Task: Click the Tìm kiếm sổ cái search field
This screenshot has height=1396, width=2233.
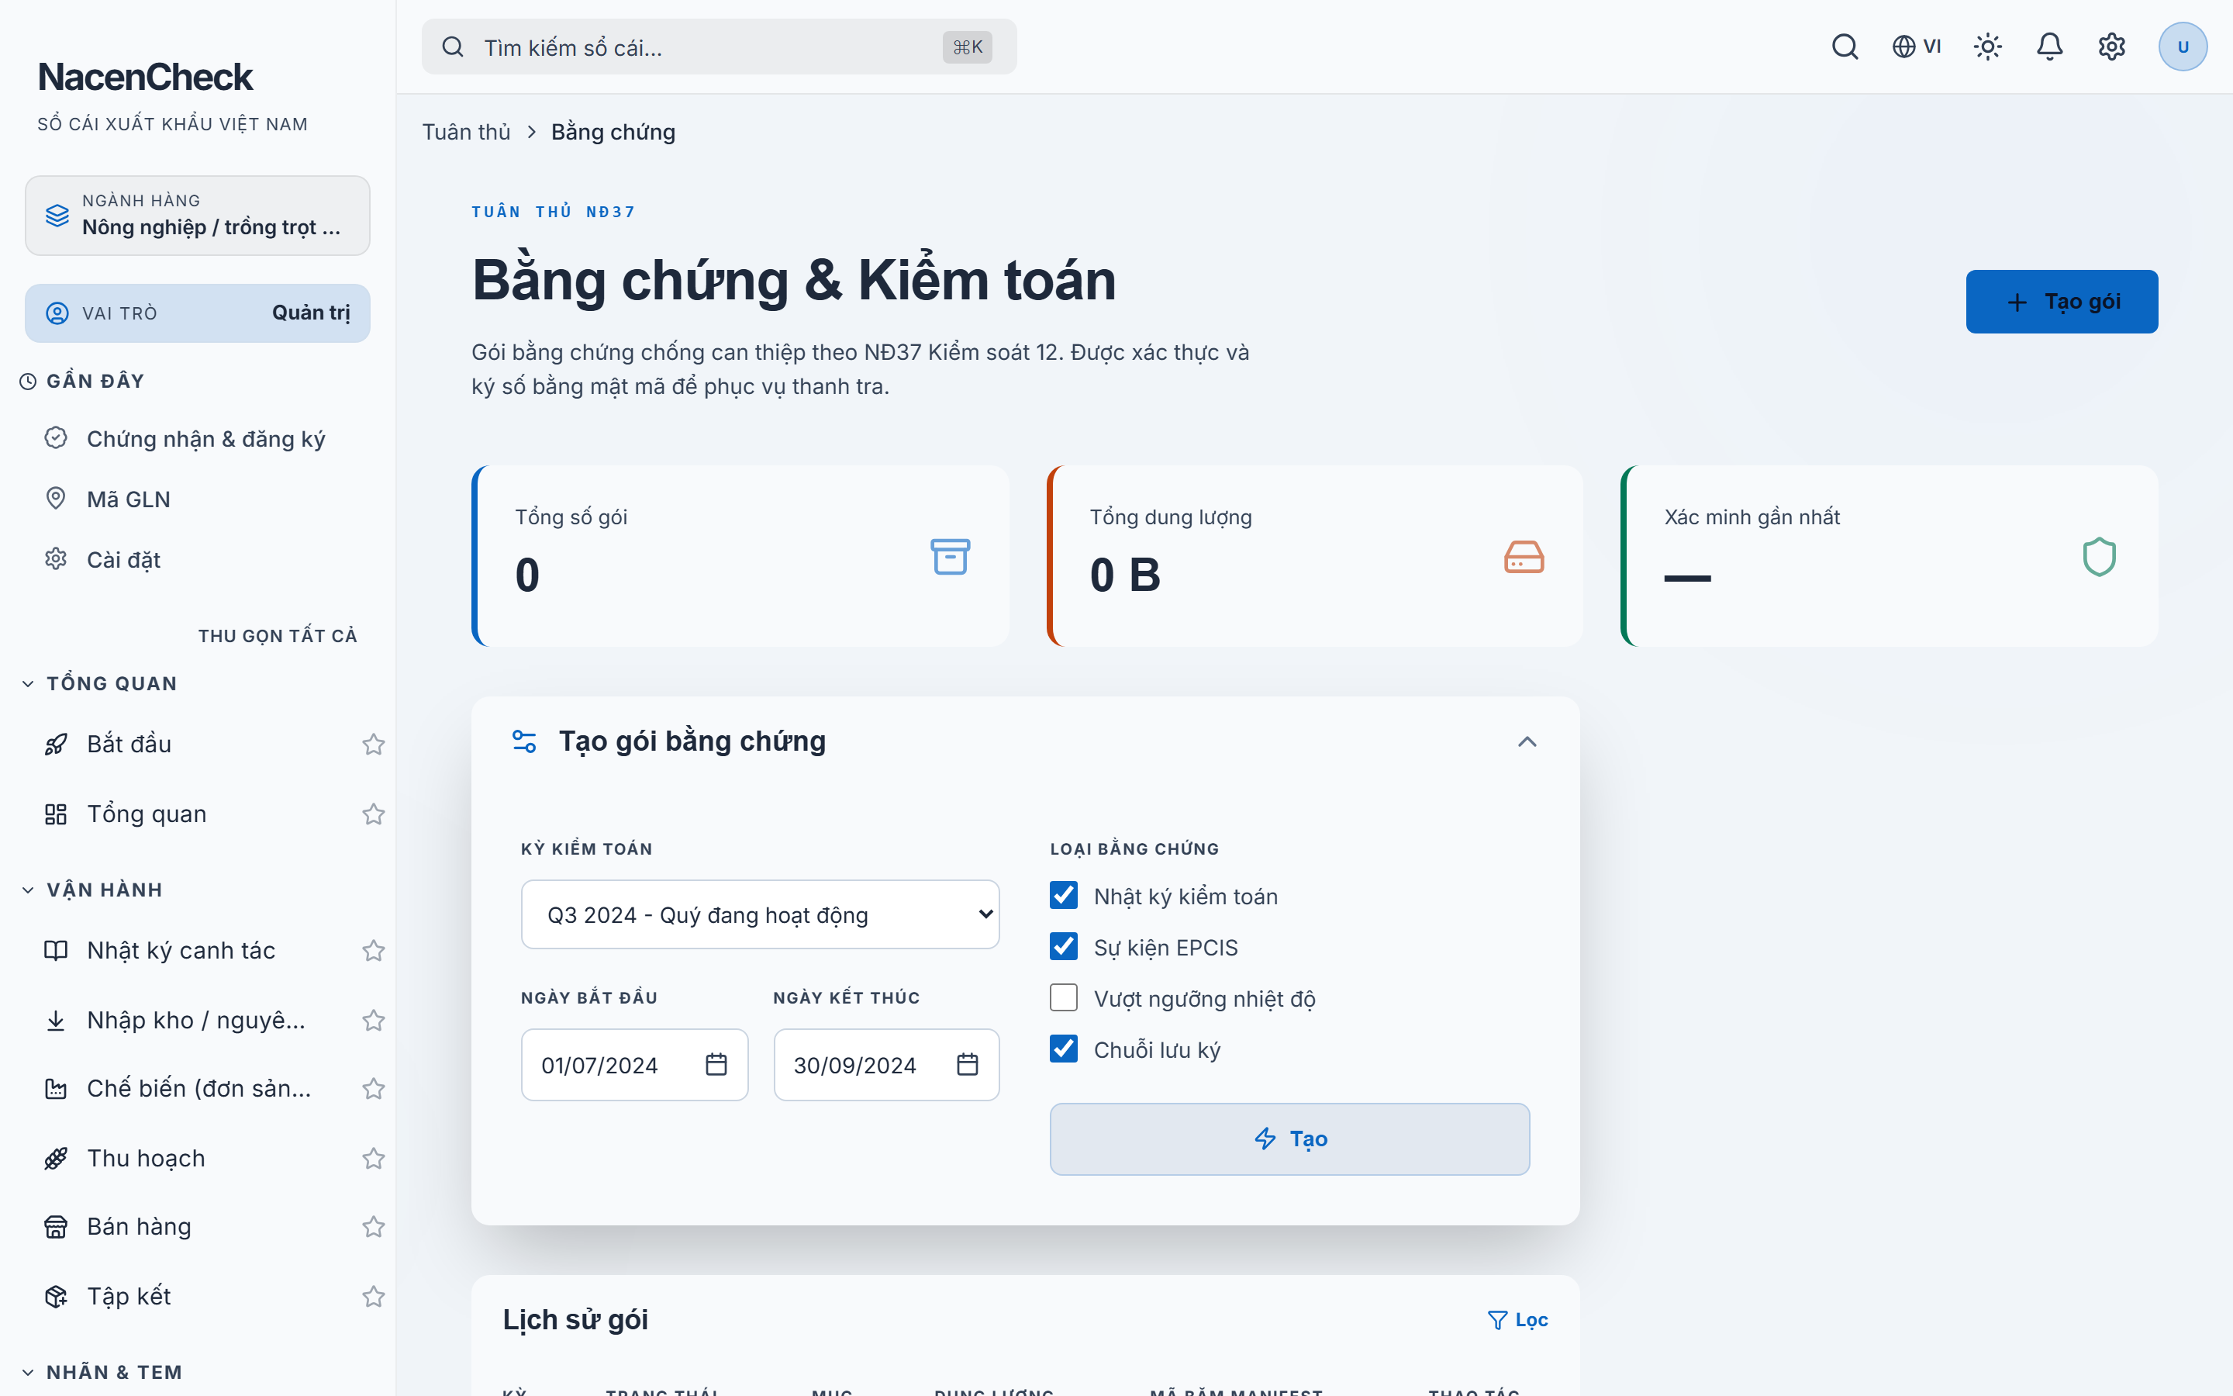Action: click(719, 47)
